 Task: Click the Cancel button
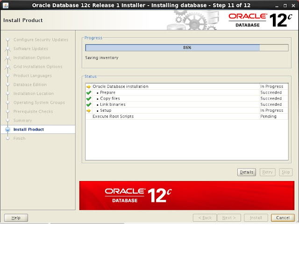click(283, 217)
